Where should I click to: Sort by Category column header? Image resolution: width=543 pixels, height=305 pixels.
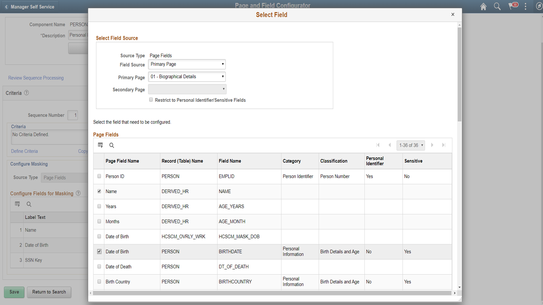(x=292, y=161)
